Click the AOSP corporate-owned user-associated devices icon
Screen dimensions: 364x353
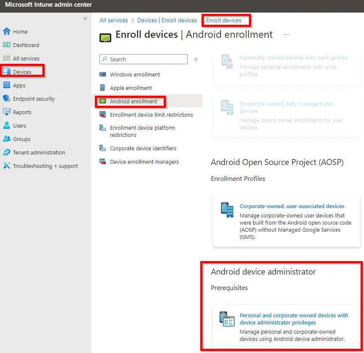(227, 210)
